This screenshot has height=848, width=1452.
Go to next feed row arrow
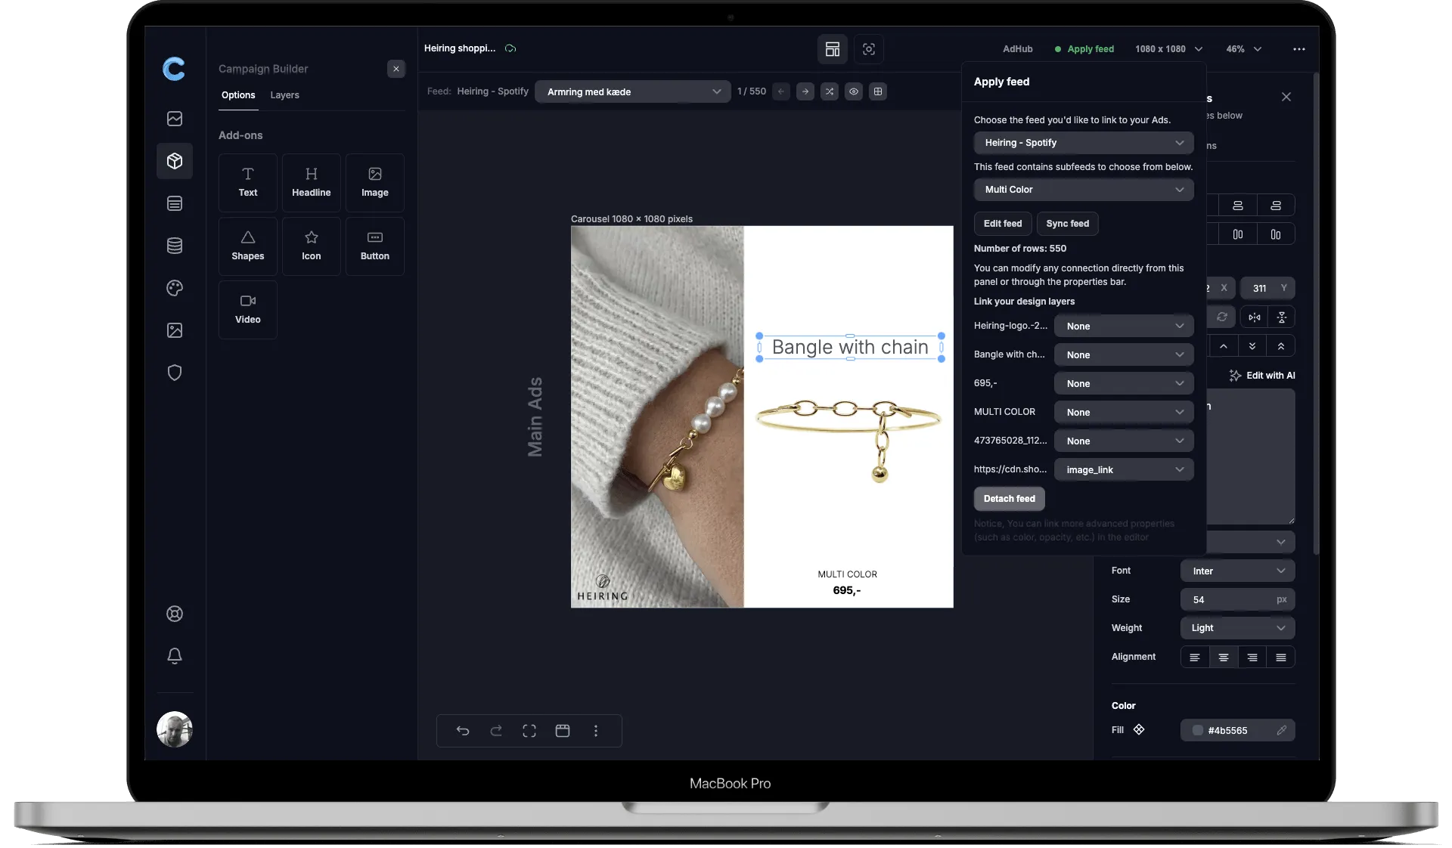pyautogui.click(x=805, y=91)
